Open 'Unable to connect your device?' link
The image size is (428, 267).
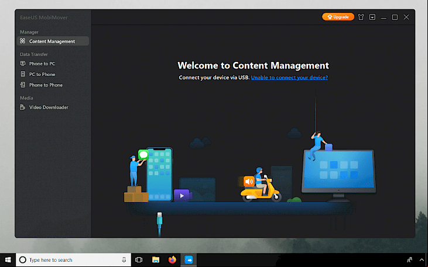[x=289, y=77]
